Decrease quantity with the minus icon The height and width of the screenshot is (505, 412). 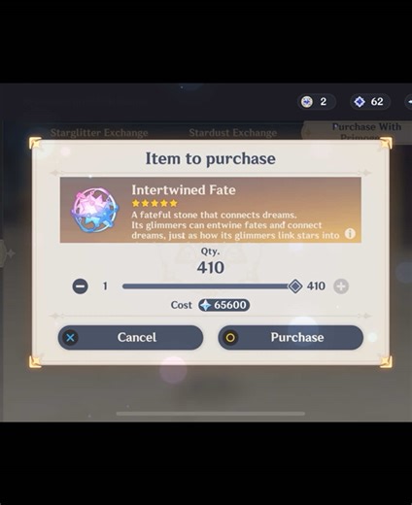80,286
